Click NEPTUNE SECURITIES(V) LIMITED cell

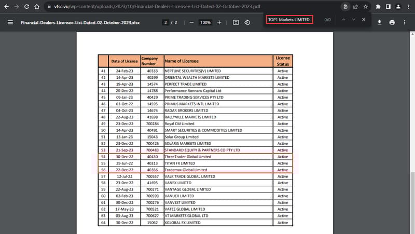(218, 71)
